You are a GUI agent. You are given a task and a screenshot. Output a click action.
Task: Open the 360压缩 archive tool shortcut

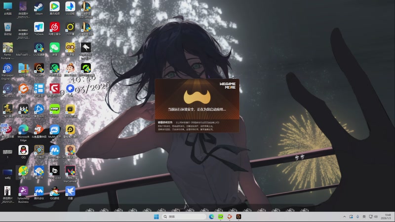click(23, 70)
